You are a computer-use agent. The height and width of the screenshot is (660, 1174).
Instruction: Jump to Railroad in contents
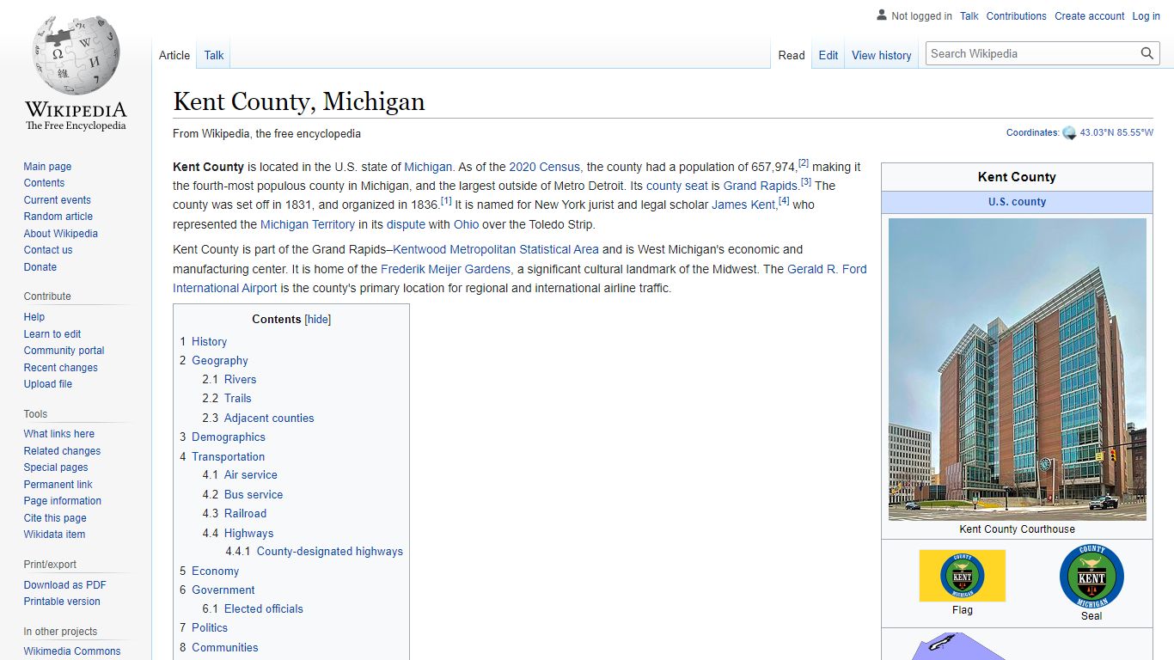[245, 513]
